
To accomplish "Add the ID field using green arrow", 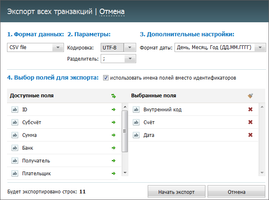I will click(x=113, y=109).
